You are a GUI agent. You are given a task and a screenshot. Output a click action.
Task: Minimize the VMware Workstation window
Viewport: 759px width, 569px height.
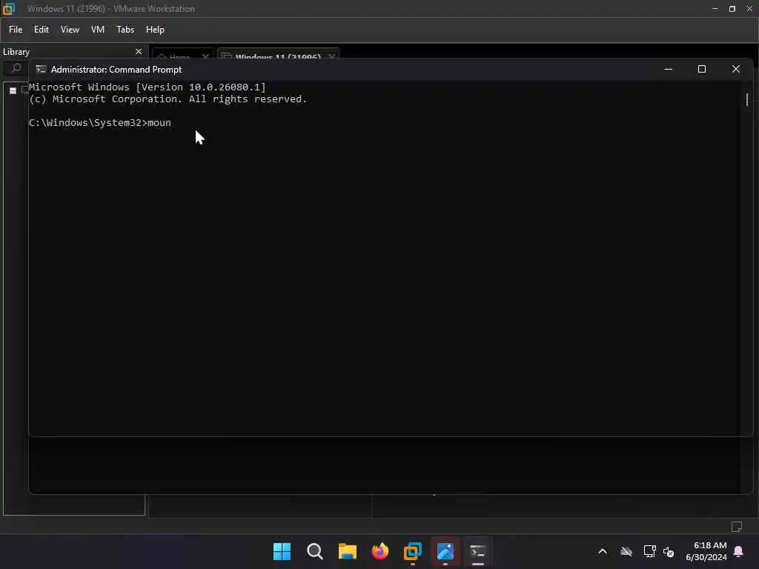pyautogui.click(x=715, y=9)
